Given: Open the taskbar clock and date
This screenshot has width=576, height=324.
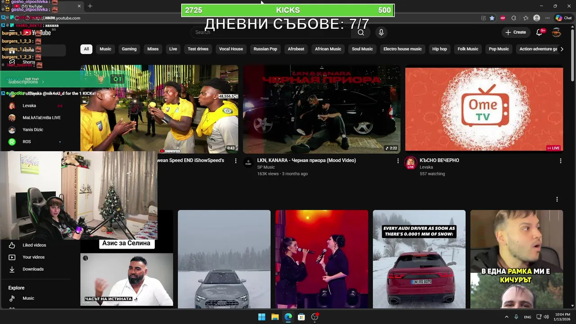Looking at the screenshot, I should (562, 317).
